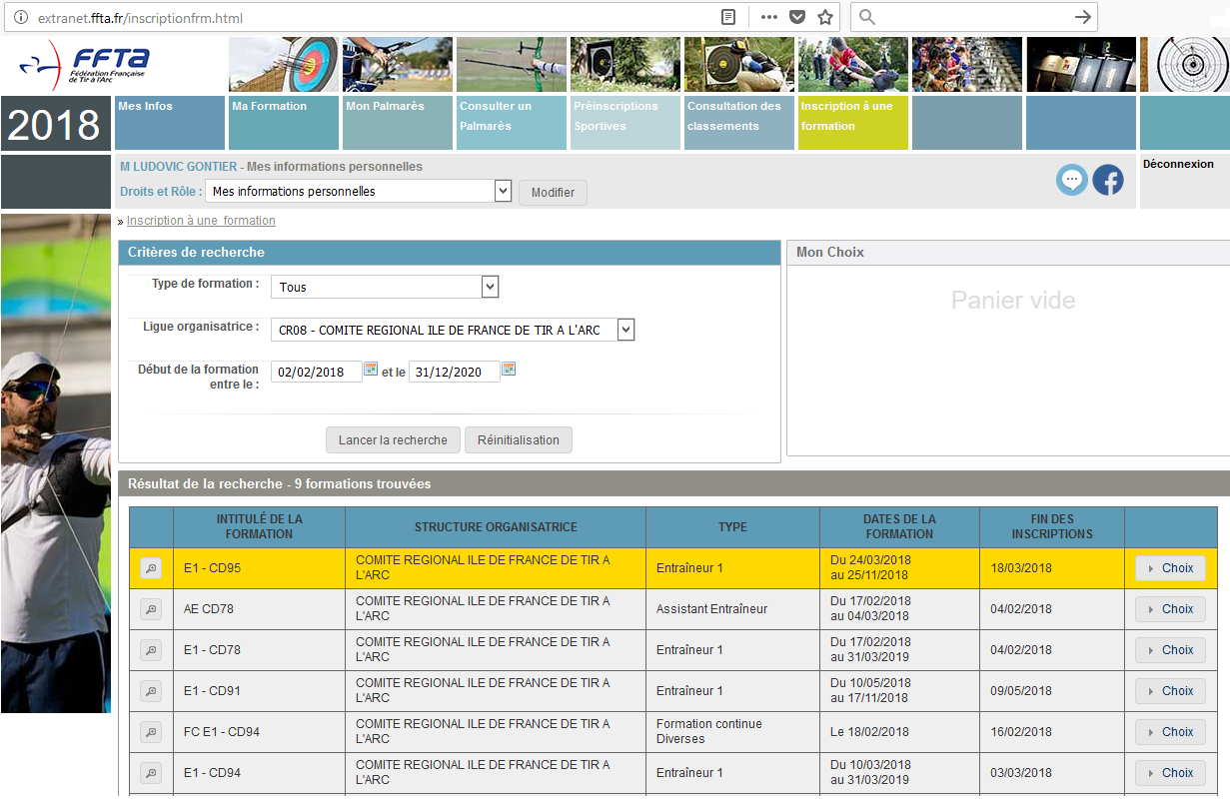Viewport: 1230px width, 802px height.
Task: Open Inscription à une formation tab
Action: [853, 123]
